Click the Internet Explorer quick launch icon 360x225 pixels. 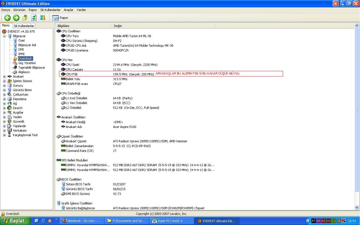[43, 221]
